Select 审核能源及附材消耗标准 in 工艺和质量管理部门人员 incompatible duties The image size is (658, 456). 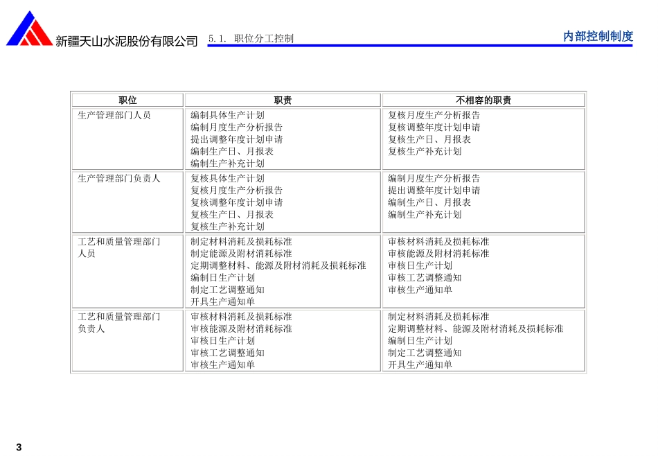[x=438, y=254]
